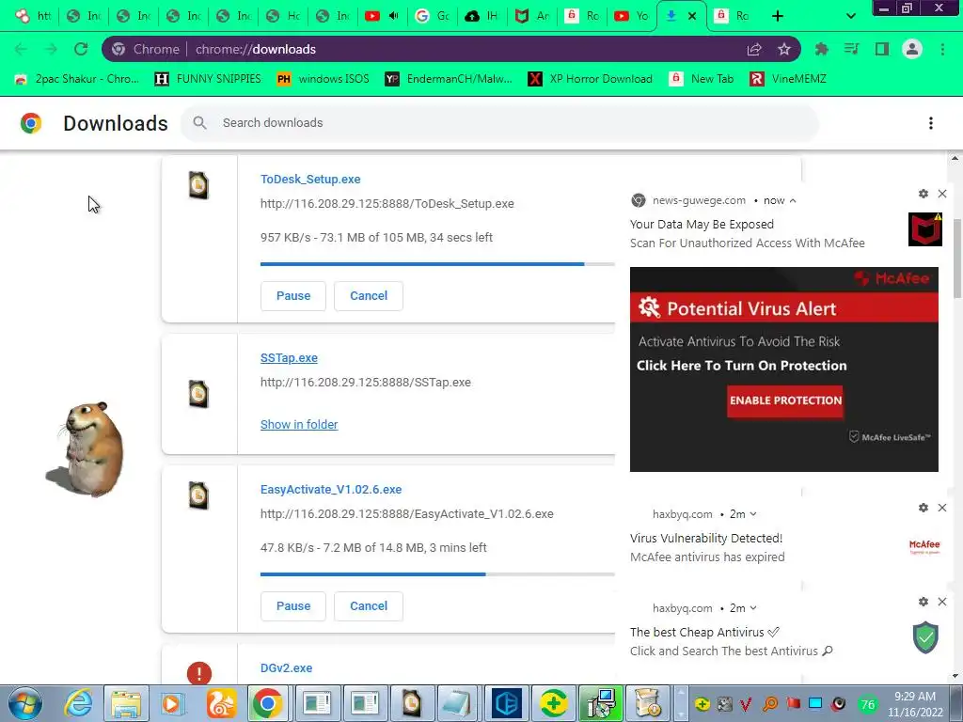Bookmark this page with the star icon
This screenshot has height=722, width=963.
pos(783,49)
